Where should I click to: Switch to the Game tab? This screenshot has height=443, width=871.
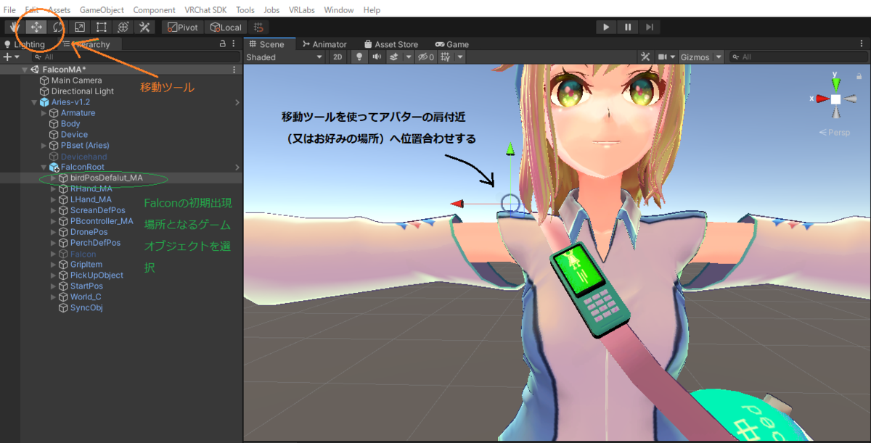pyautogui.click(x=451, y=44)
